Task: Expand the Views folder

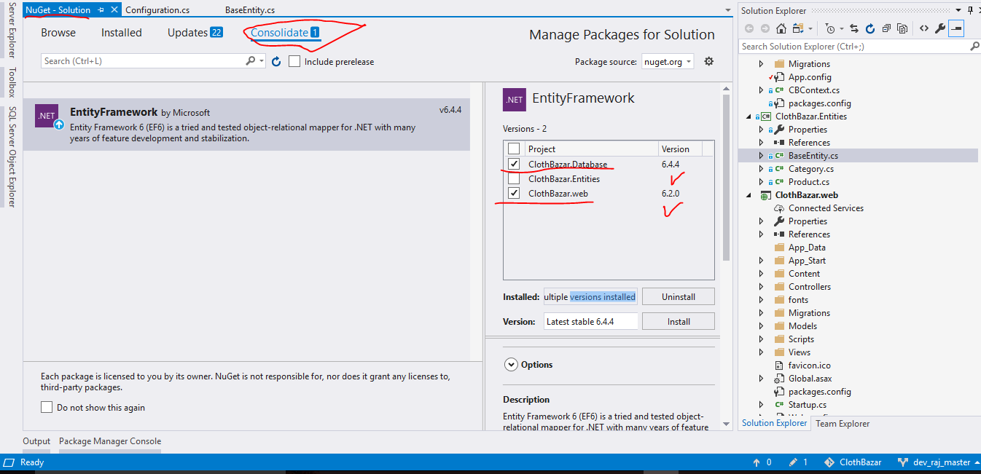Action: [x=762, y=352]
